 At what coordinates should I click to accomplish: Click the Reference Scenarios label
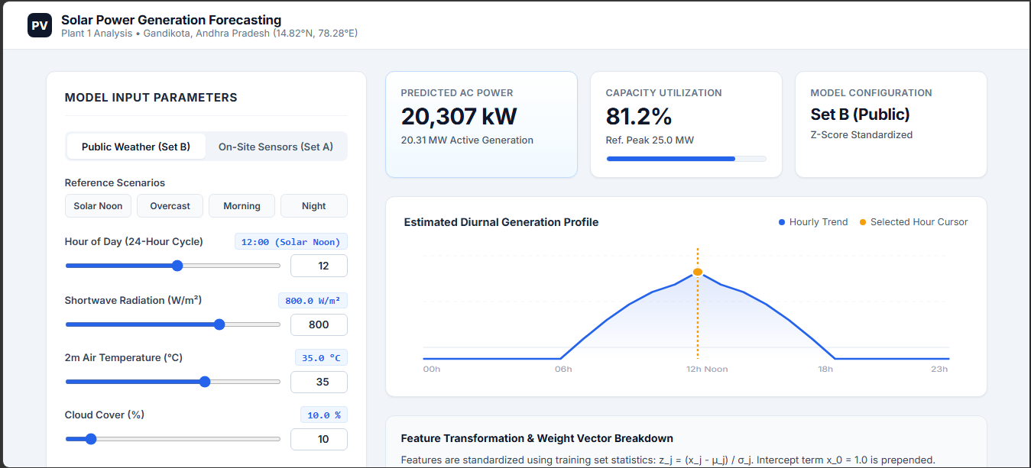pyautogui.click(x=115, y=183)
